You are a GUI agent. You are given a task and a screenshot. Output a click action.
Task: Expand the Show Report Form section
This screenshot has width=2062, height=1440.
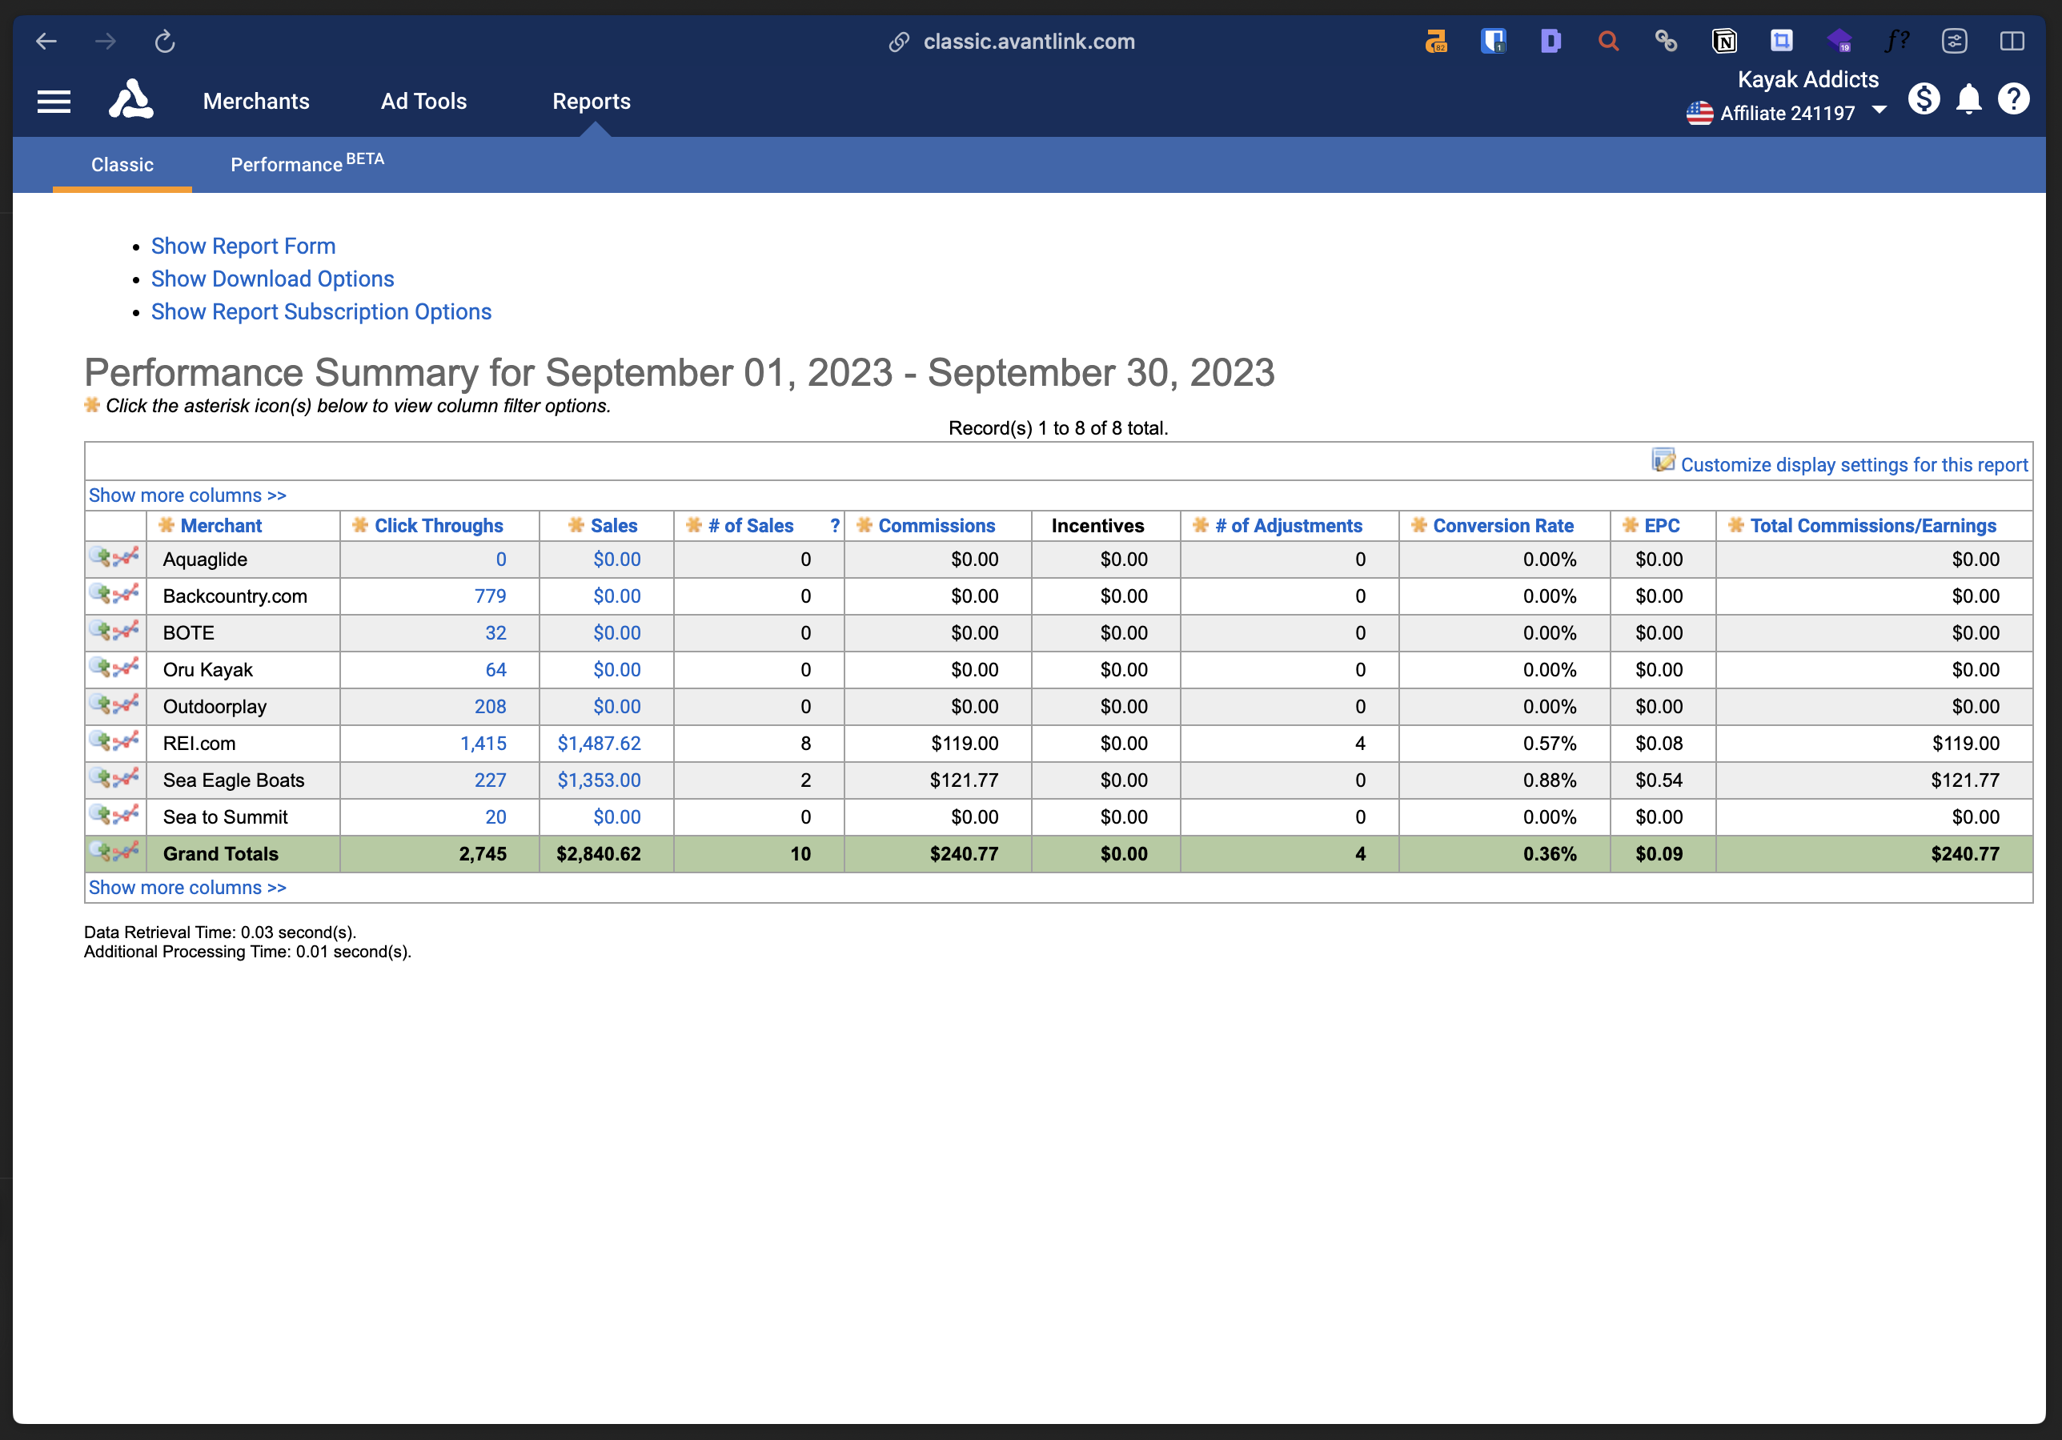tap(243, 247)
